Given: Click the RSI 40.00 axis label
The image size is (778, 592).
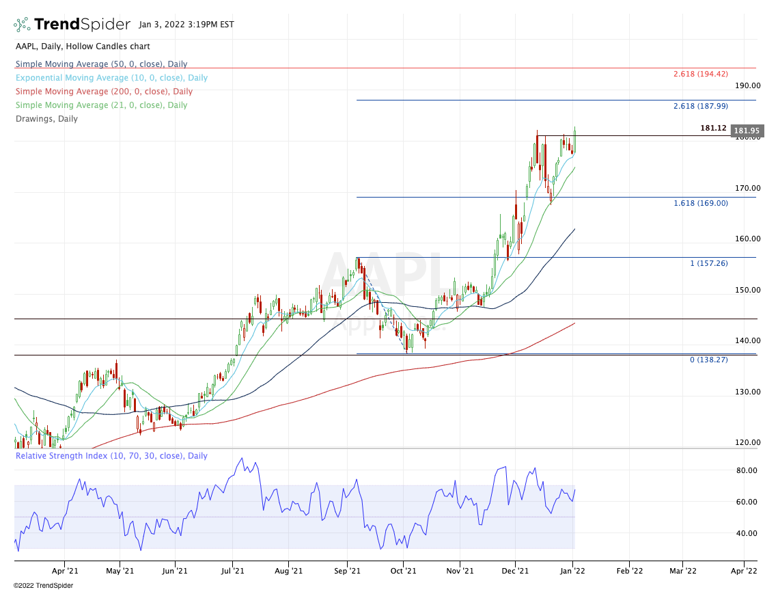Looking at the screenshot, I should (747, 533).
